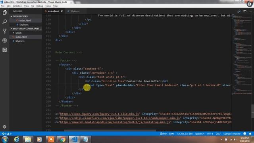Click the errors and warnings status indicator
Image resolution: width=254 pixels, height=143 pixels.
(x=7, y=134)
